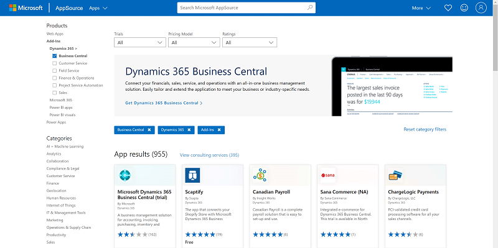The width and height of the screenshot is (498, 248).
Task: Open the Scaptify app title
Action: (x=194, y=192)
